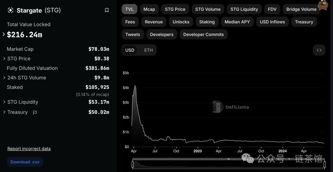The image size is (333, 172).
Task: Click the Treasury flag icon
Action: [x=35, y=112]
